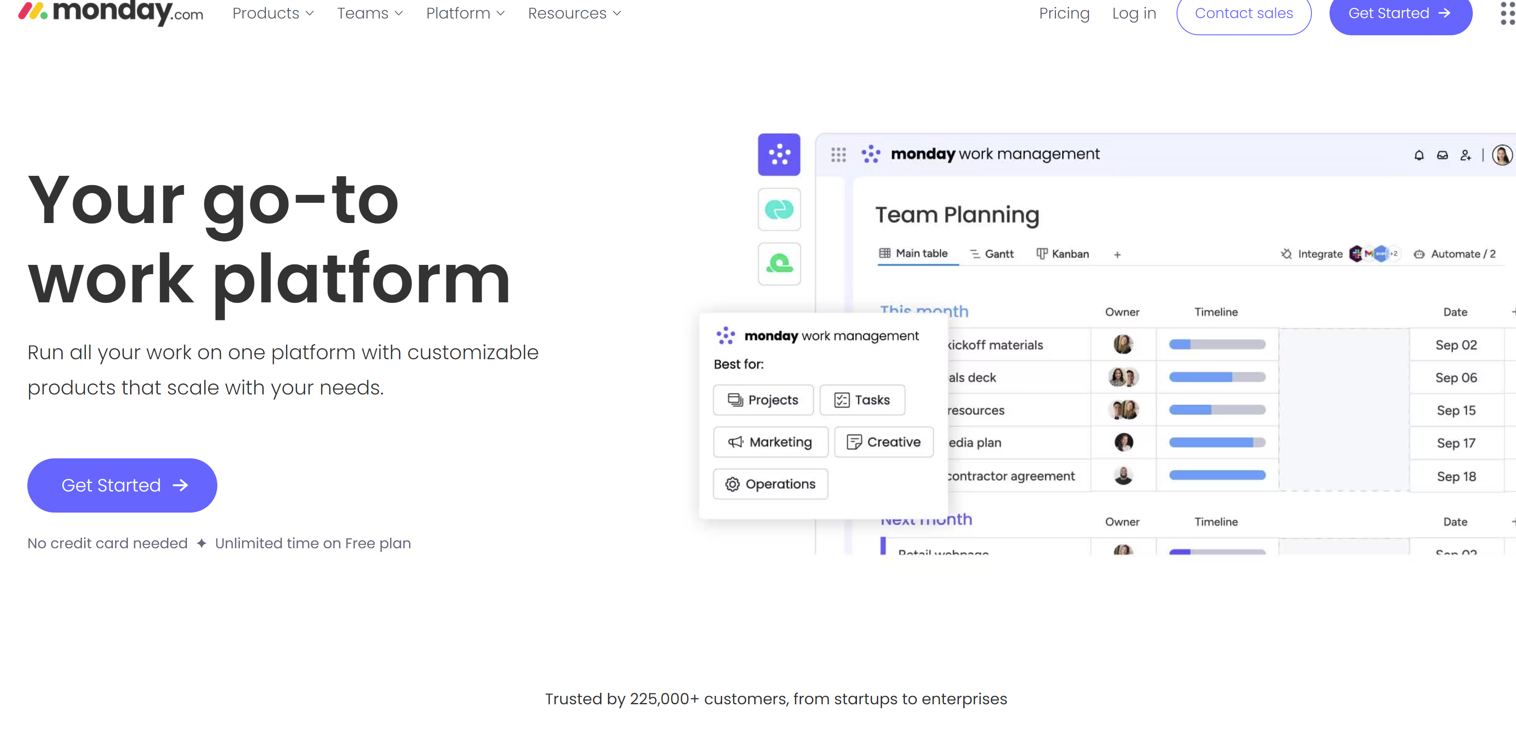Click the contractor agreement item name

[x=1011, y=476]
